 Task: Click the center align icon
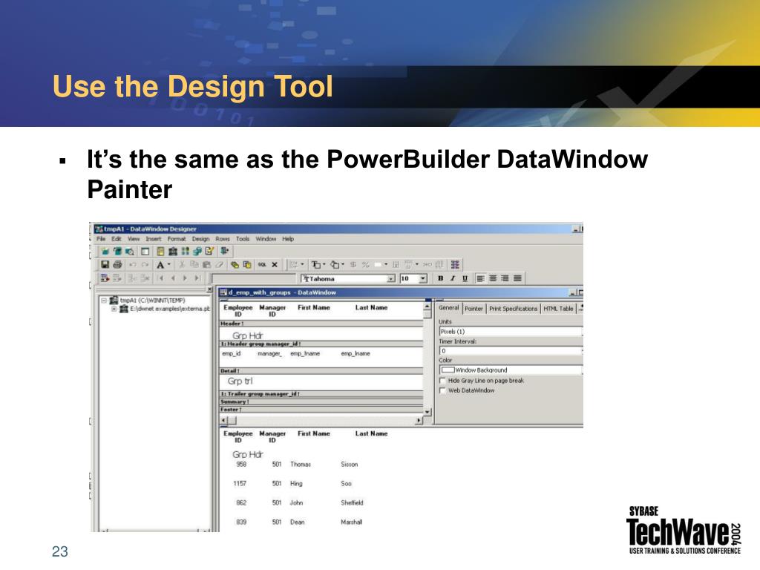493,278
